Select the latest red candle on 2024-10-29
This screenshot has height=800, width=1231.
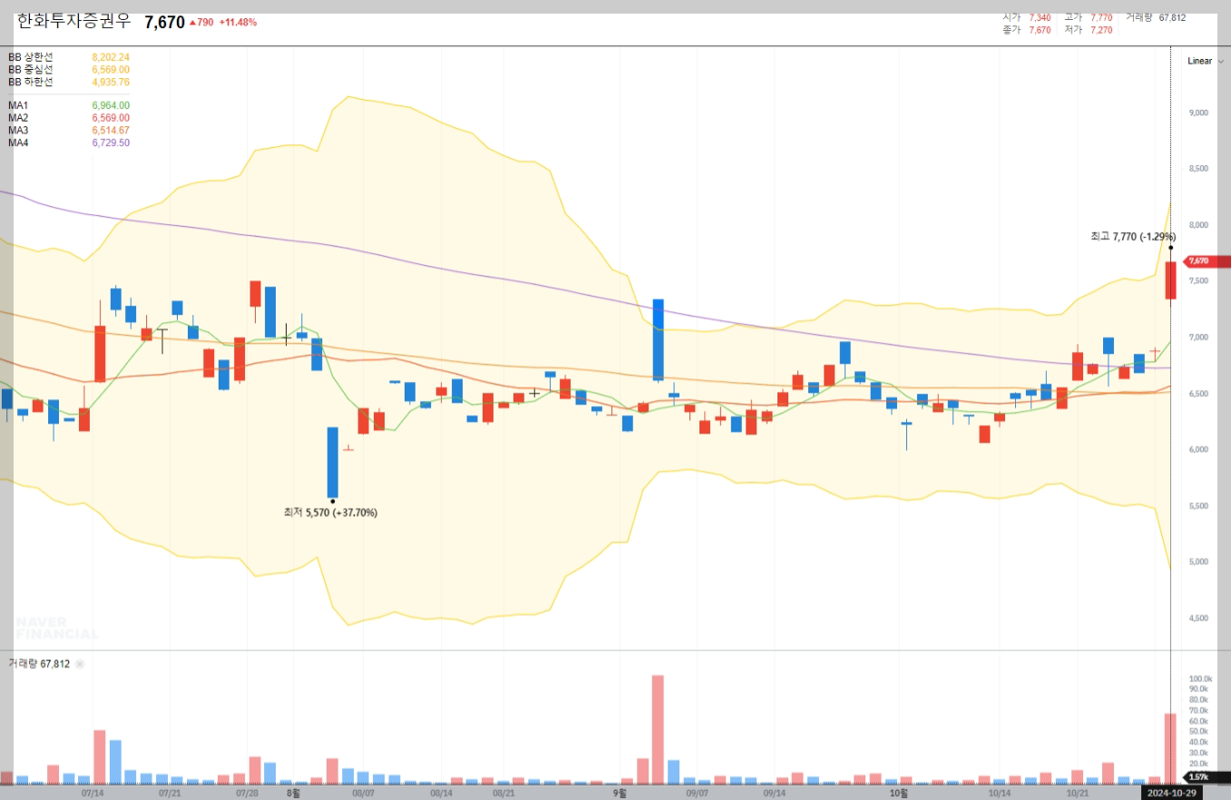click(1171, 280)
